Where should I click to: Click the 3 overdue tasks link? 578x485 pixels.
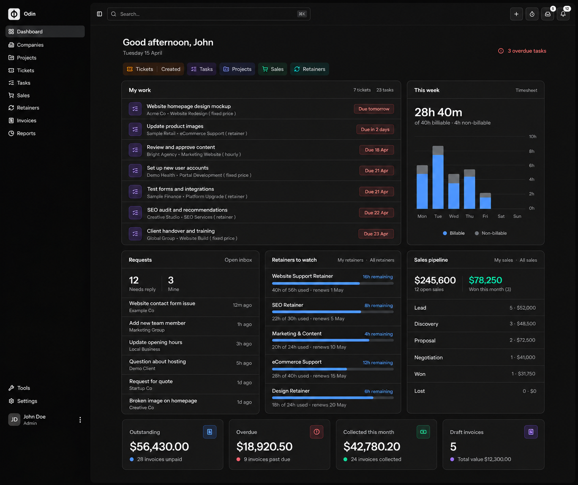[x=522, y=51]
